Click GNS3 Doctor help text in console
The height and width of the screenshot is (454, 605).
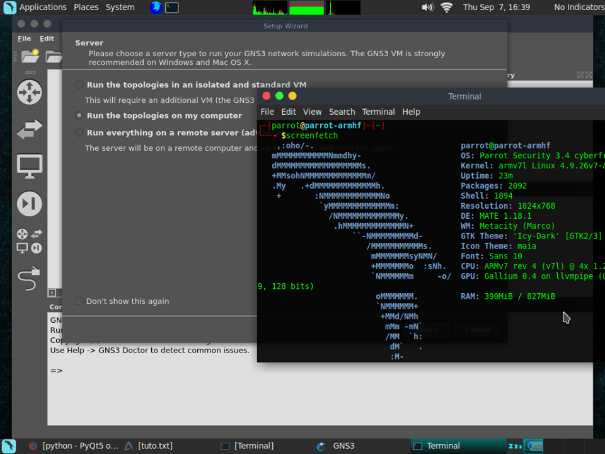(150, 351)
